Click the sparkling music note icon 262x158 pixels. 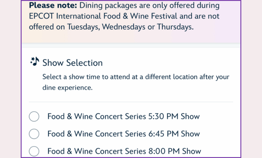tap(34, 62)
